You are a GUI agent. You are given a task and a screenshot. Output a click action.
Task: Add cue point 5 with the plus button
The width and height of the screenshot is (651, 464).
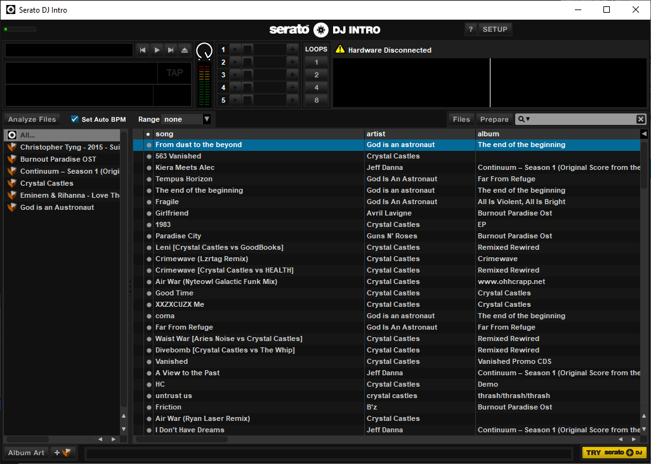click(x=293, y=100)
